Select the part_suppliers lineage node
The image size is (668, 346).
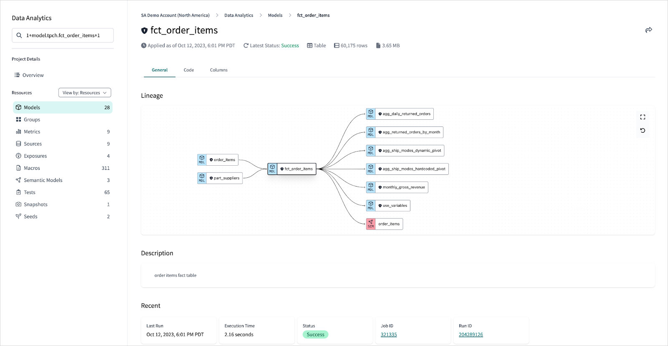pyautogui.click(x=220, y=178)
